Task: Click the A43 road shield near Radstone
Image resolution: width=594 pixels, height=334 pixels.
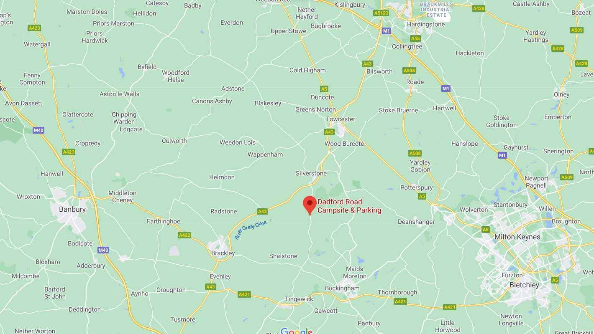Action: point(262,212)
